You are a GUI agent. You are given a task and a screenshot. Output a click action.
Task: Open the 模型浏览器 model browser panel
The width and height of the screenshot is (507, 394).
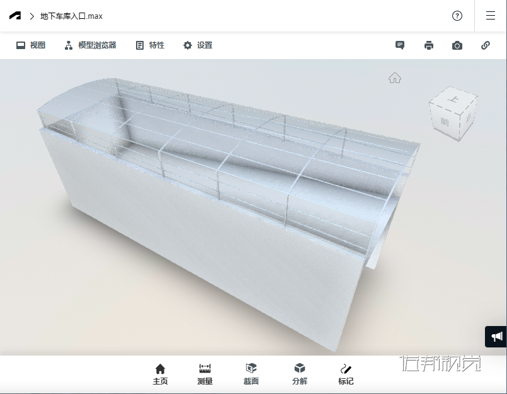click(x=90, y=45)
